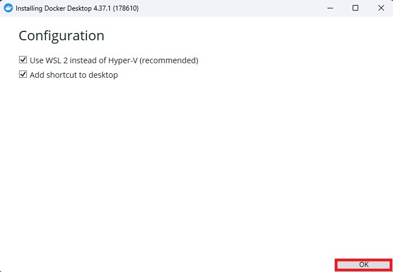Minimize the Docker Desktop installer window
Image resolution: width=393 pixels, height=272 pixels.
330,8
